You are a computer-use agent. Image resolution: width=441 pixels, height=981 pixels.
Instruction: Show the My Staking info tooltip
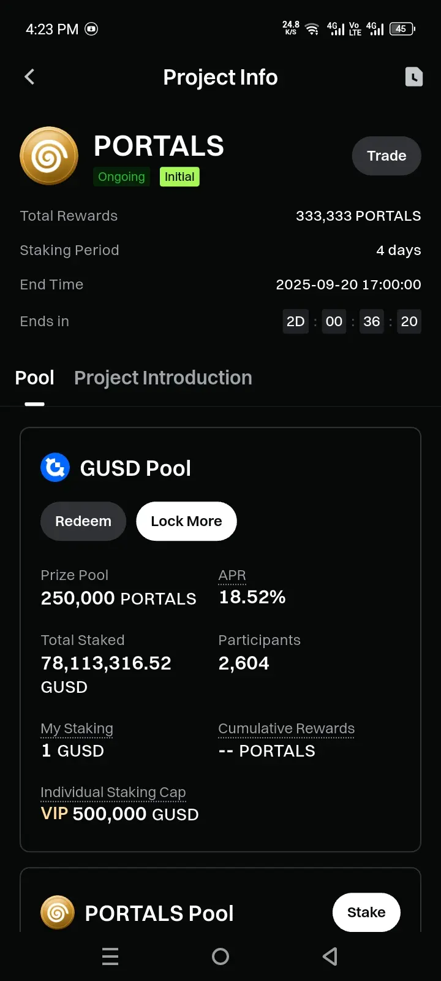pyautogui.click(x=77, y=728)
